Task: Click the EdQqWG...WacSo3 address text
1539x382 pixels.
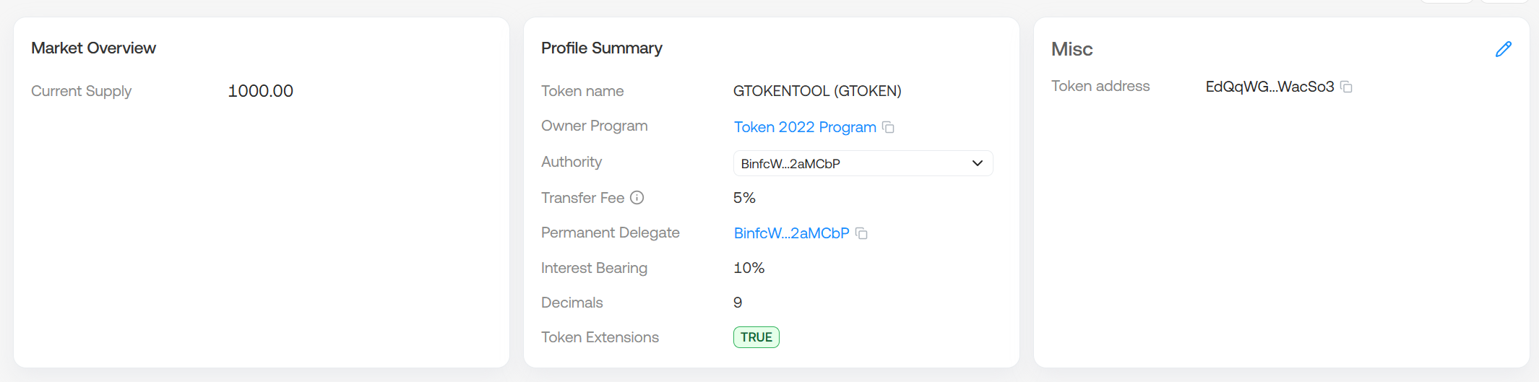Action: [1269, 87]
